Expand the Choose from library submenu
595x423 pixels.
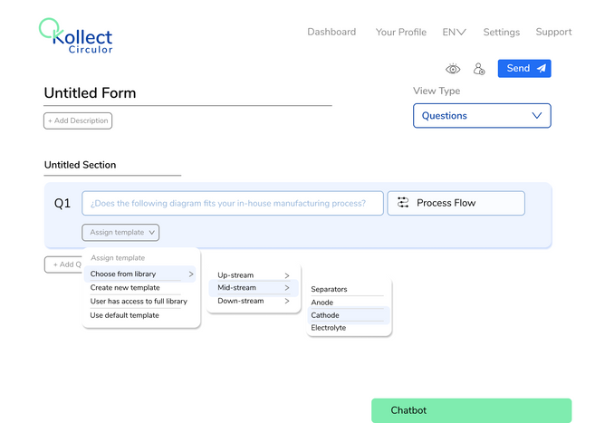[140, 274]
